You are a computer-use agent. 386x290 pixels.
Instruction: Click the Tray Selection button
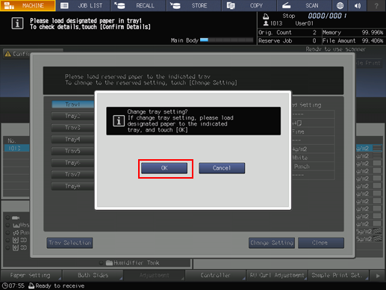pos(69,243)
